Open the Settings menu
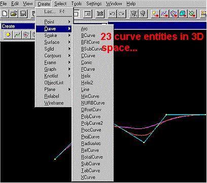207x183 pixels. point(94,4)
